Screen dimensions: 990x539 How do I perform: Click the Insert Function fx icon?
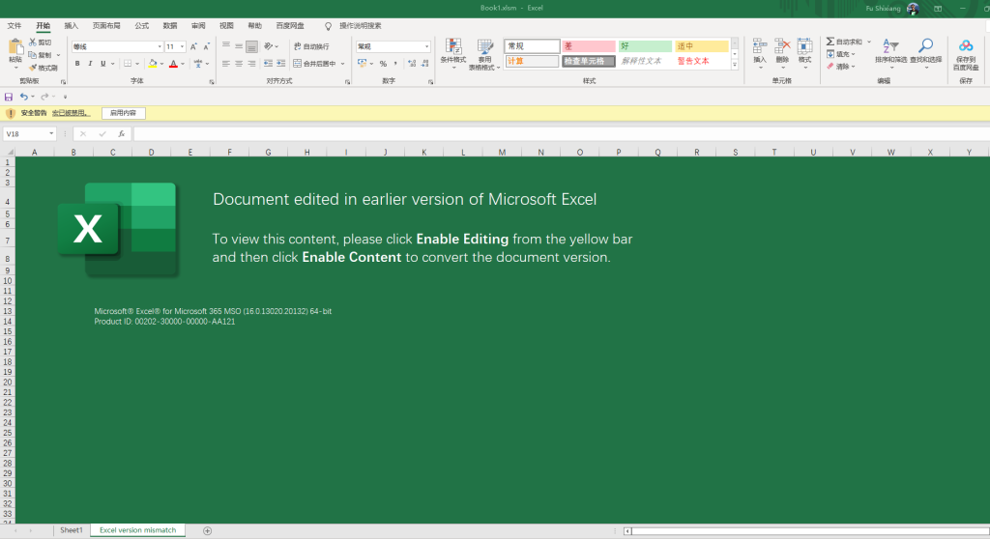(122, 134)
